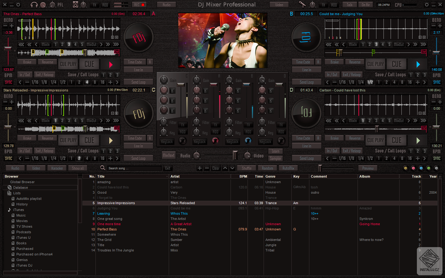Open Audio panel from top bar
The height and width of the screenshot is (278, 445).
point(167,5)
